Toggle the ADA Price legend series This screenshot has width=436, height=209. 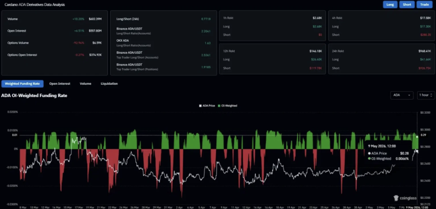(207, 106)
